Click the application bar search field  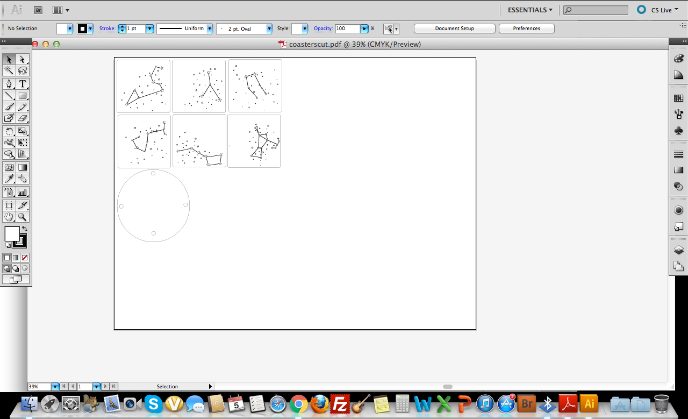[x=596, y=10]
